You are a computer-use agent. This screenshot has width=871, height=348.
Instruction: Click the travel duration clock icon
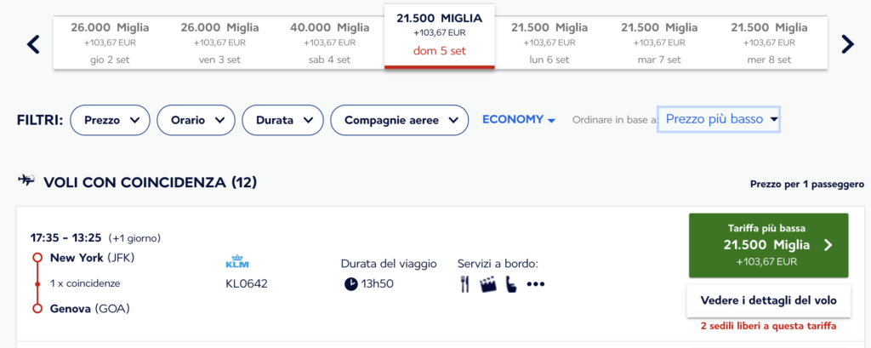point(350,285)
